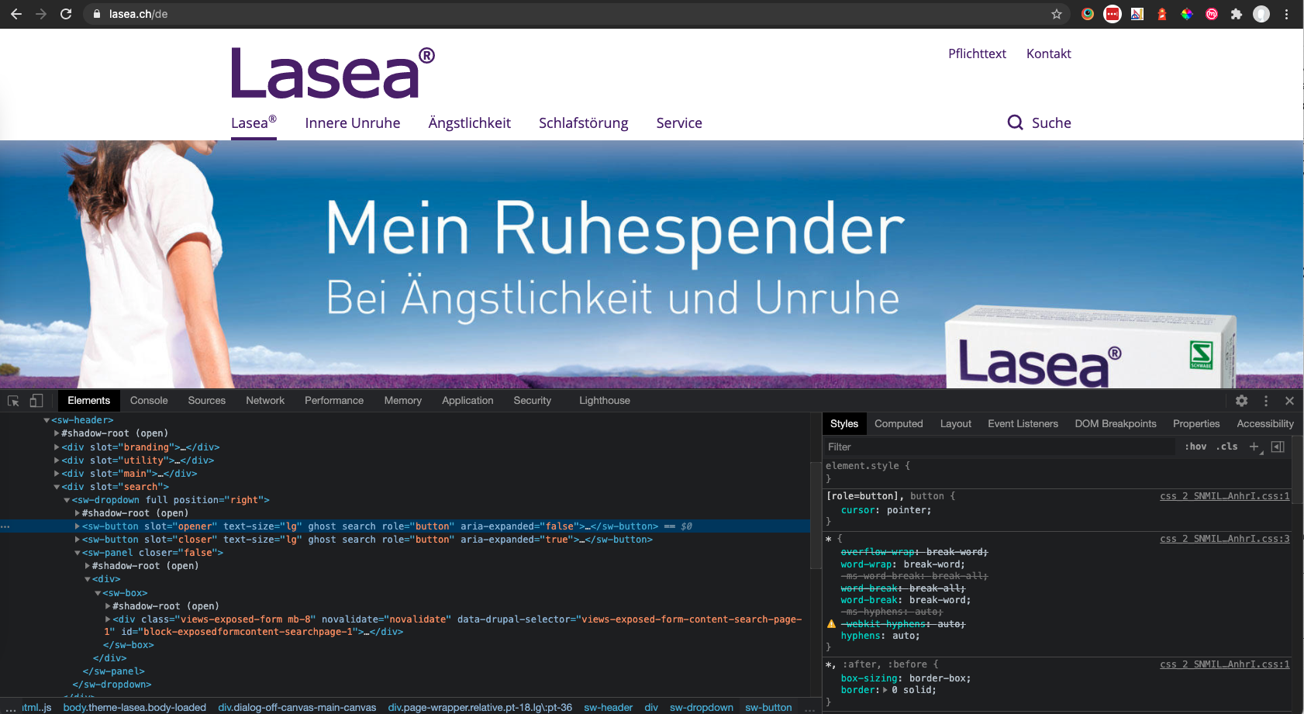Open the Application tab
Image resolution: width=1304 pixels, height=714 pixels.
tap(467, 401)
